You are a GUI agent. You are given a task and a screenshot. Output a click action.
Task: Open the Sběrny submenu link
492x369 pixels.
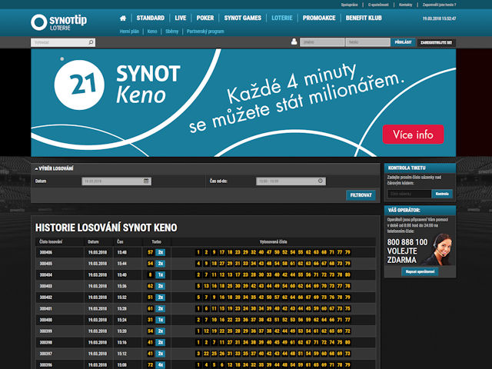point(172,32)
